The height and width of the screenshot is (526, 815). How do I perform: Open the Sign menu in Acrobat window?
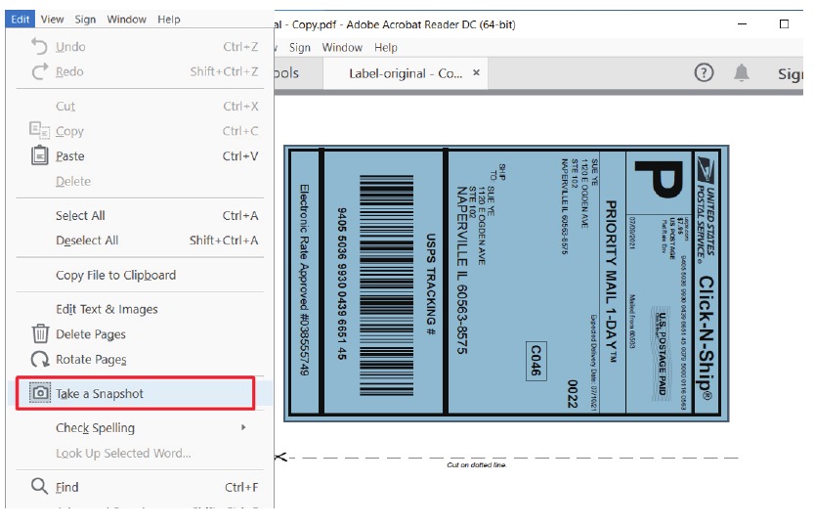[x=299, y=47]
